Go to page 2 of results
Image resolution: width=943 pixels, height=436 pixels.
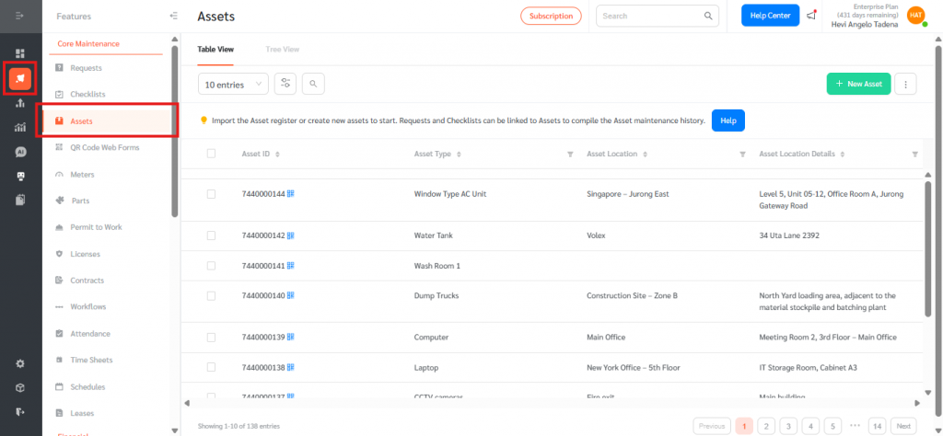pos(766,426)
